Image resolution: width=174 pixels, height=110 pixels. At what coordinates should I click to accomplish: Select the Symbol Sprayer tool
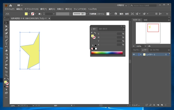6,65
